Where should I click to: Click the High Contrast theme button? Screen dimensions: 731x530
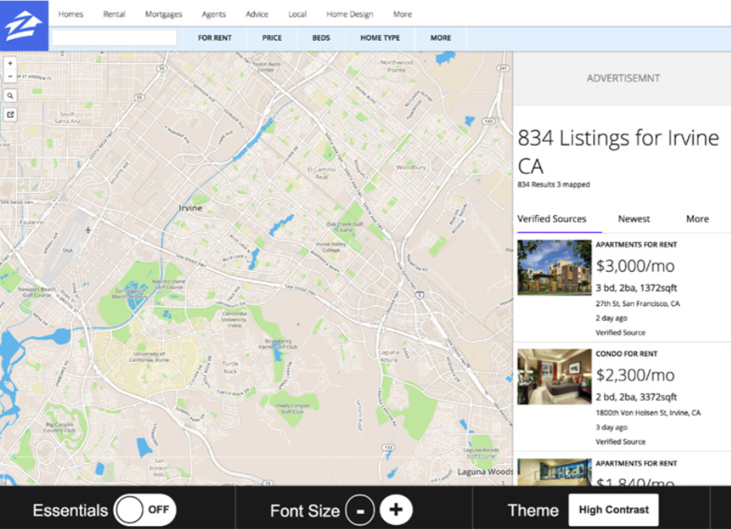614,510
